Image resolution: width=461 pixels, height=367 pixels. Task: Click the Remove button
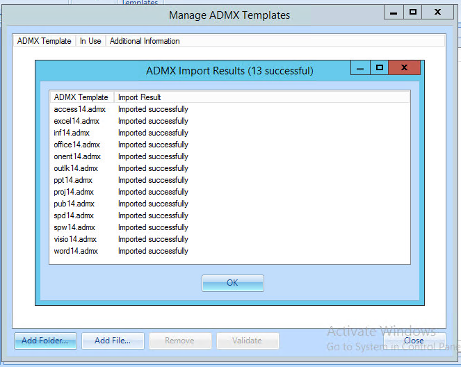pos(180,341)
